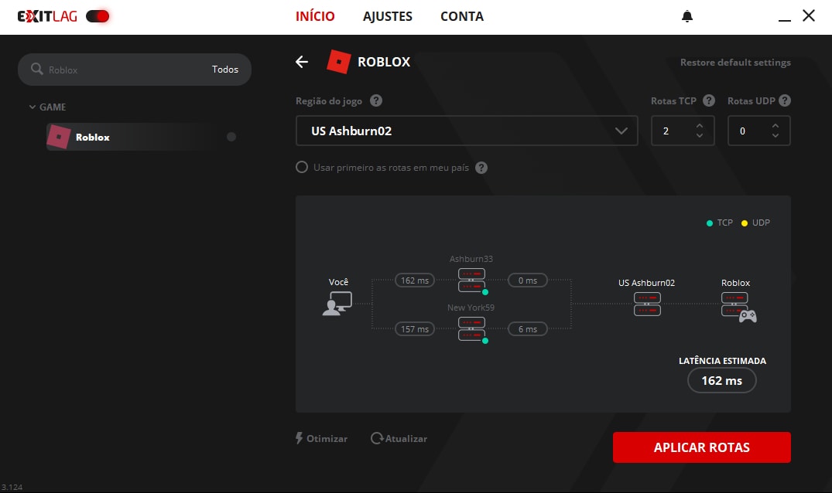Click the Roblox status indicator dot
Screen dimensions: 832x493
click(231, 137)
